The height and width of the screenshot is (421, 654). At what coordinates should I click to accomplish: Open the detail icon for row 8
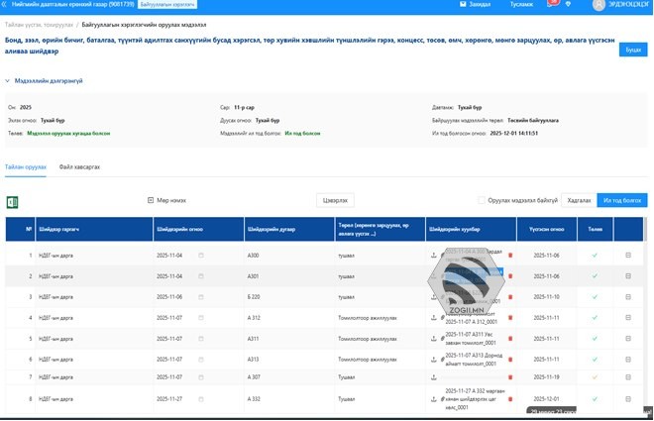627,399
